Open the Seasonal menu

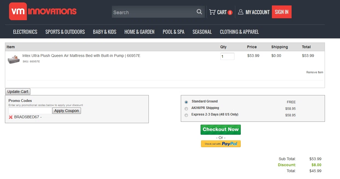click(202, 32)
